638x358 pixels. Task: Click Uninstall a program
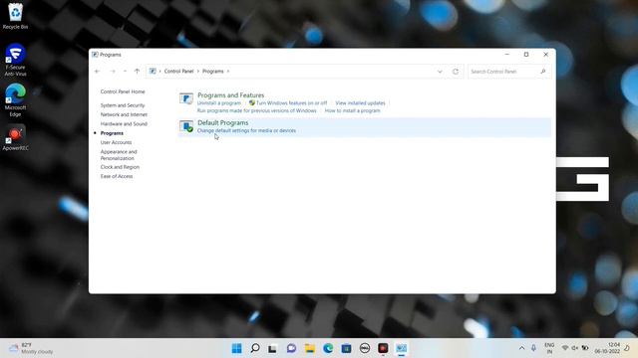click(x=219, y=103)
